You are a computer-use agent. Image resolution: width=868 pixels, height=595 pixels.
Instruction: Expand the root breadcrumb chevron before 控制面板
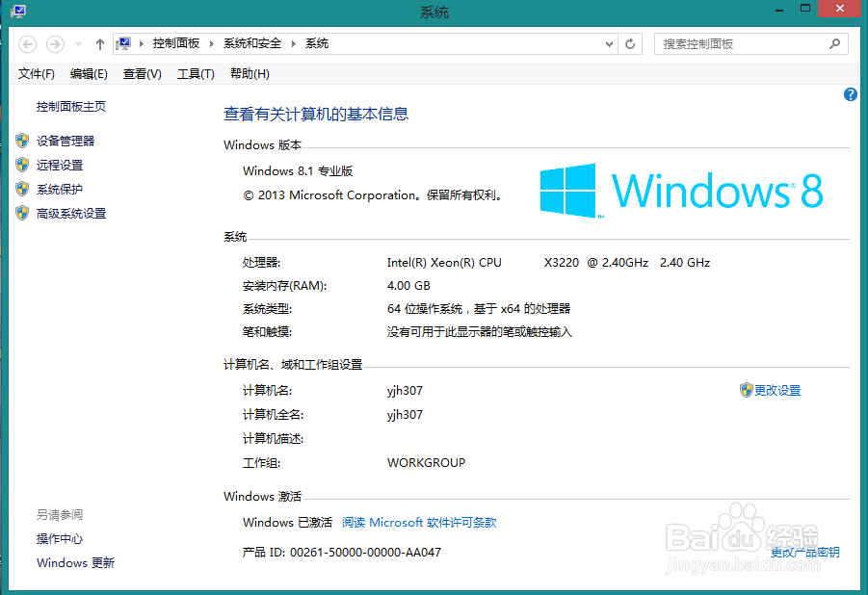[x=142, y=43]
